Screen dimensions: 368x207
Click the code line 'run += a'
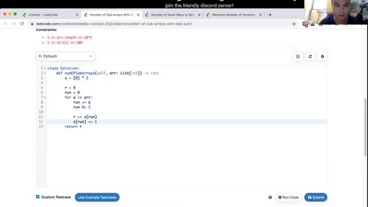coord(82,102)
